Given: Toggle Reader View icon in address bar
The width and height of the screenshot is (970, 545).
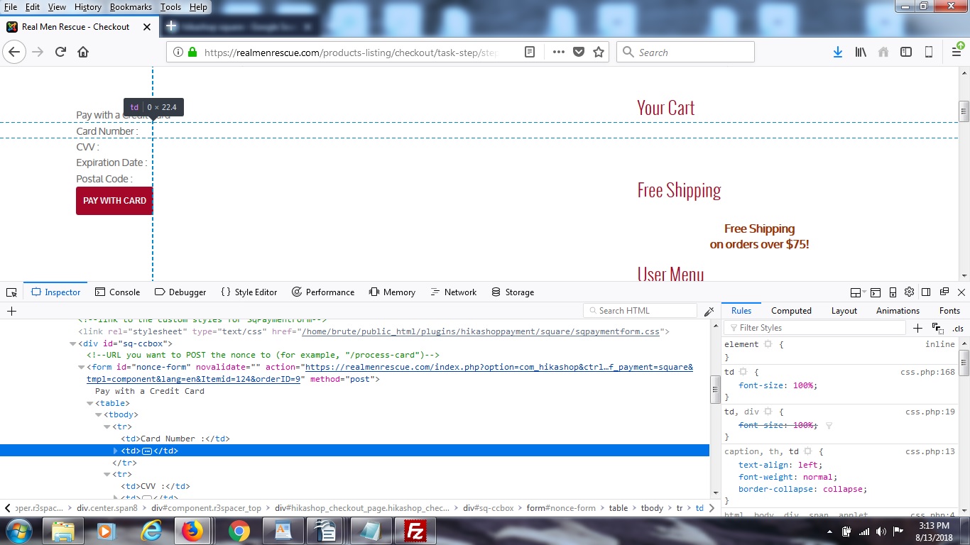Looking at the screenshot, I should [x=530, y=53].
